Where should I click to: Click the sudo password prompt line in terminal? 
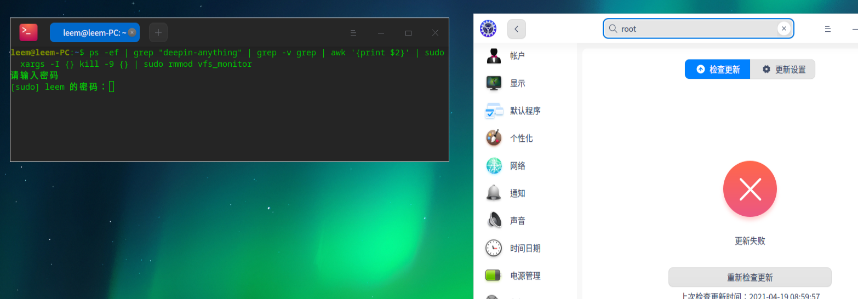[62, 87]
